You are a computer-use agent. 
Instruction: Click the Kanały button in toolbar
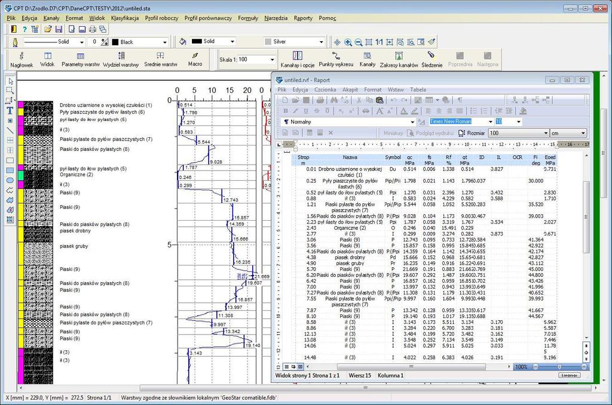click(x=368, y=60)
